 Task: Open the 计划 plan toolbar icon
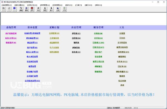[64, 9]
